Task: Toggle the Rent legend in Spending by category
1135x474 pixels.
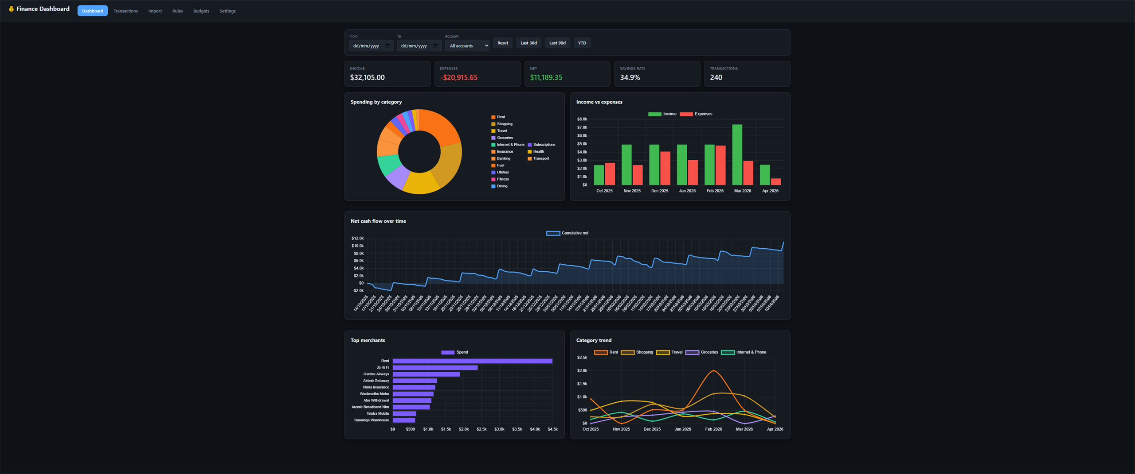Action: 498,117
